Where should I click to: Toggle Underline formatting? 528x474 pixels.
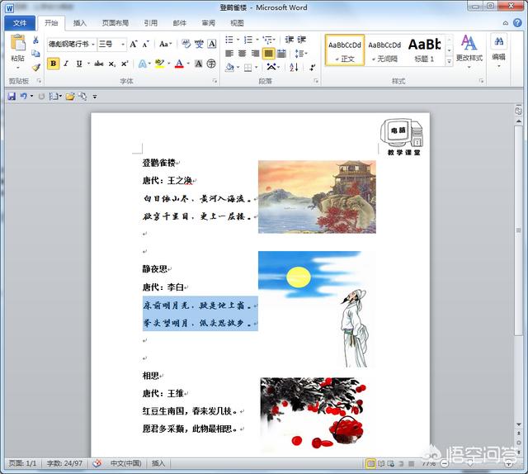coord(79,64)
